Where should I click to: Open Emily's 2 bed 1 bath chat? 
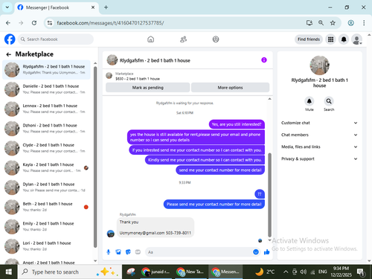[x=46, y=226]
